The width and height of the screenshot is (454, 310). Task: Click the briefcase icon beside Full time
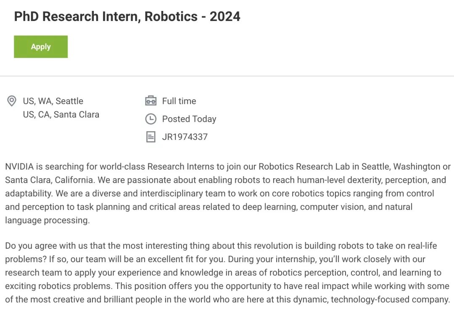coord(150,101)
